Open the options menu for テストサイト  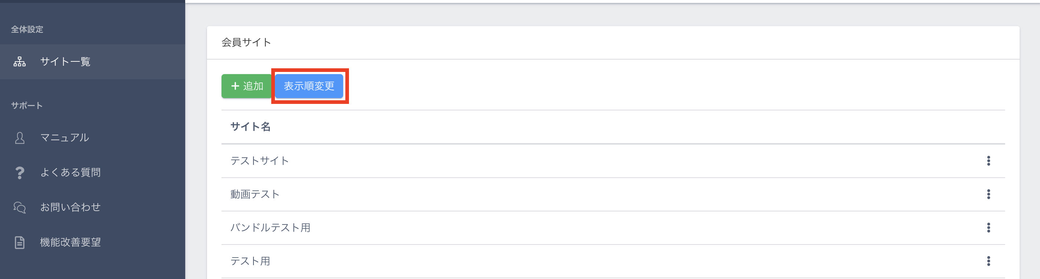click(x=988, y=161)
